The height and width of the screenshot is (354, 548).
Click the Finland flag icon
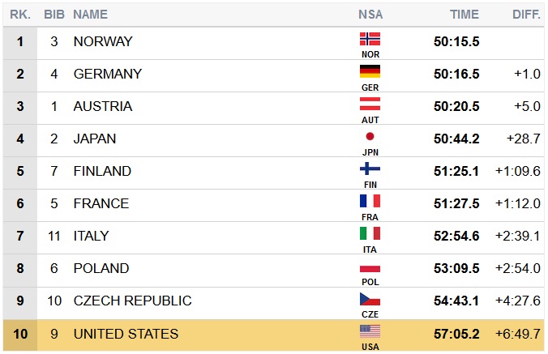coord(370,168)
